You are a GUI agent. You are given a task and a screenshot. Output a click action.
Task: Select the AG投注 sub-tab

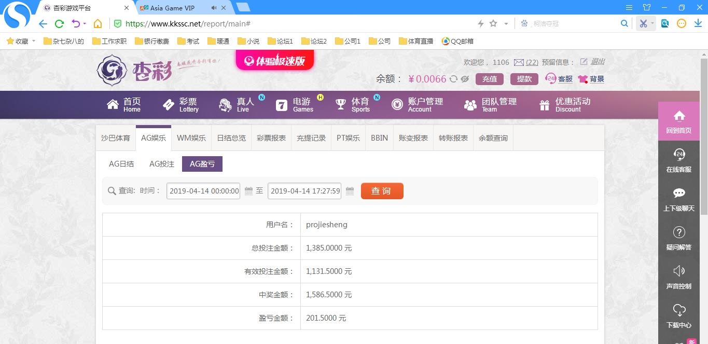[x=162, y=164]
